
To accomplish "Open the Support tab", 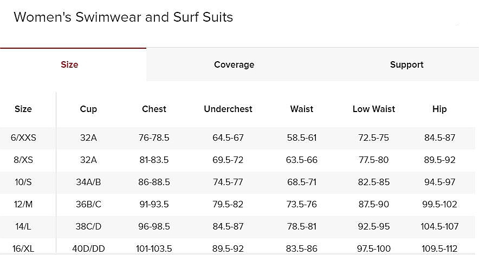I will click(x=406, y=64).
